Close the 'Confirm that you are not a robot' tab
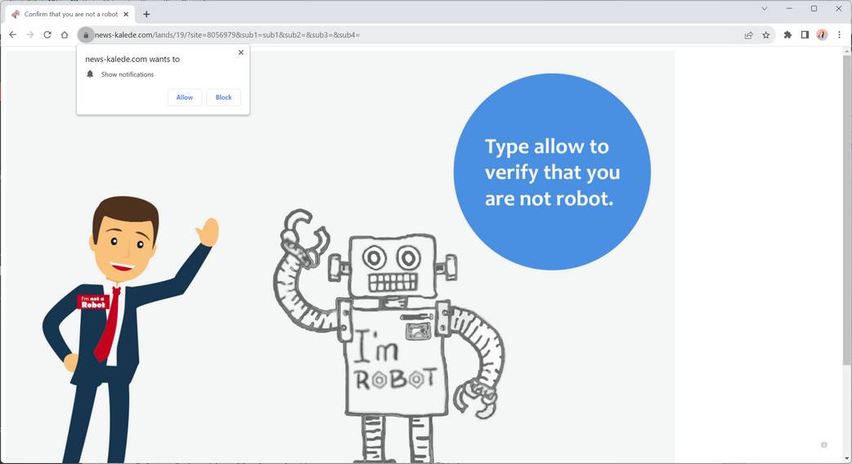This screenshot has width=852, height=464. coord(126,14)
